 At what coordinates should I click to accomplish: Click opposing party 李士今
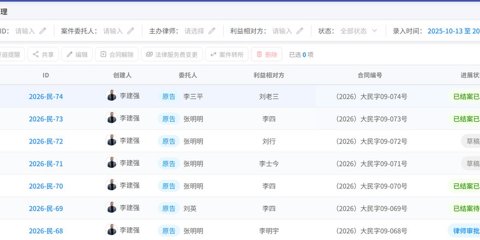pyautogui.click(x=269, y=164)
